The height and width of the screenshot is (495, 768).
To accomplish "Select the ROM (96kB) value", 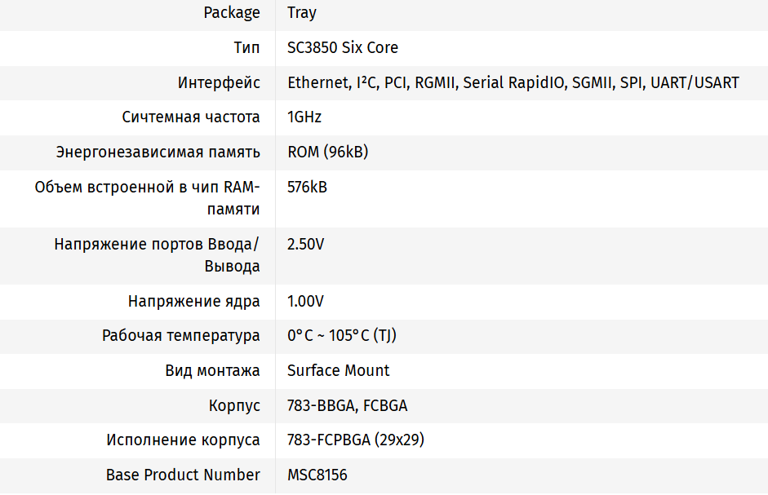I will [328, 152].
